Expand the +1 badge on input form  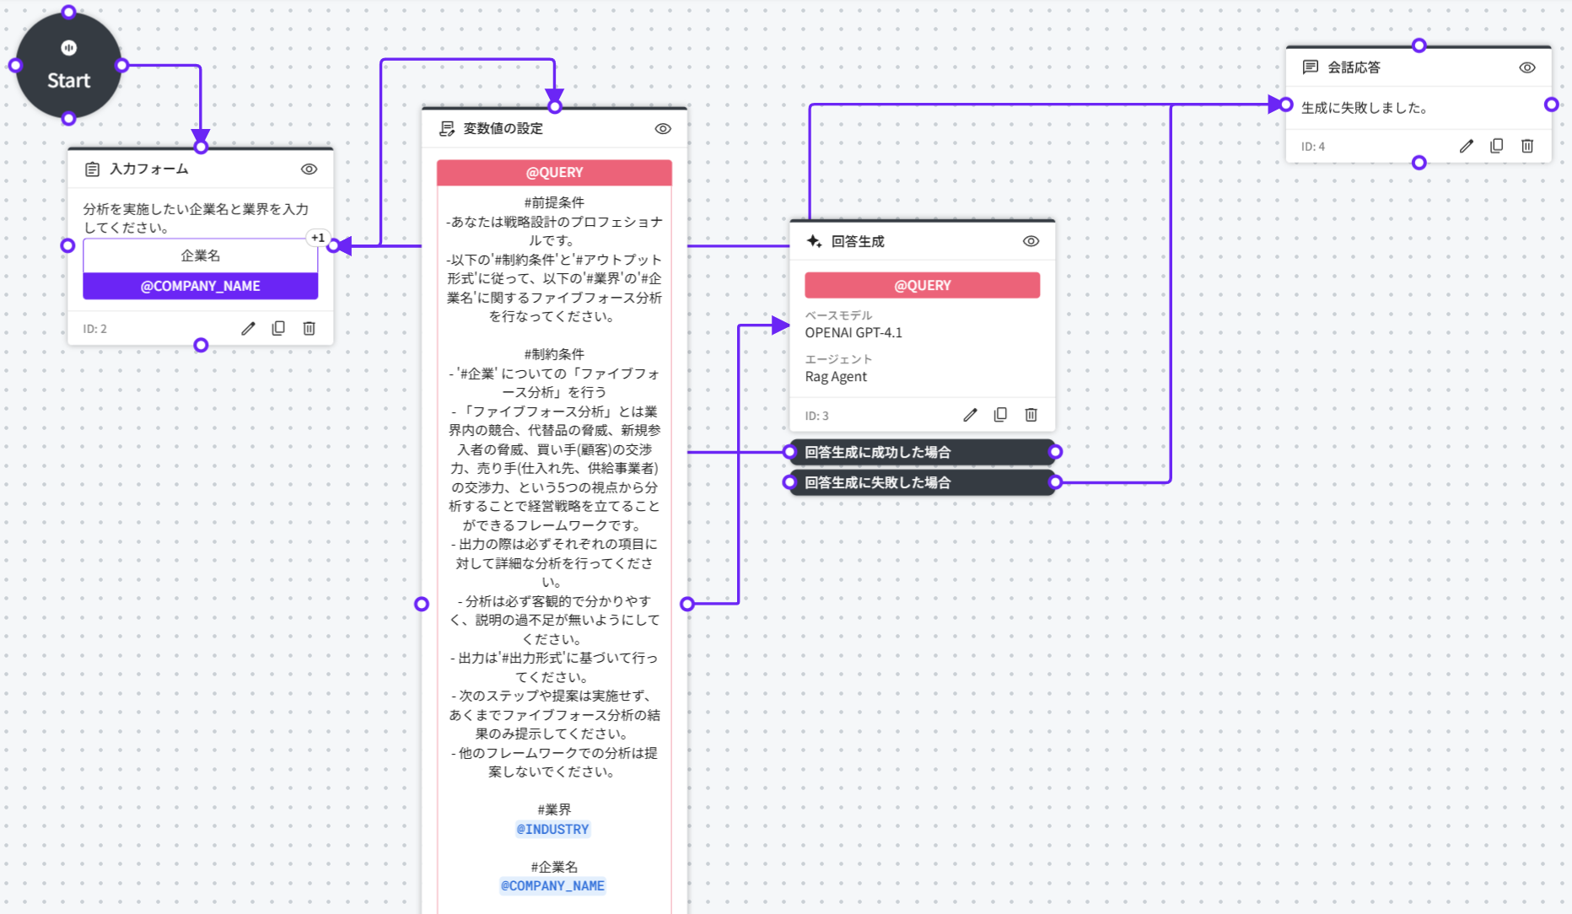[x=318, y=238]
